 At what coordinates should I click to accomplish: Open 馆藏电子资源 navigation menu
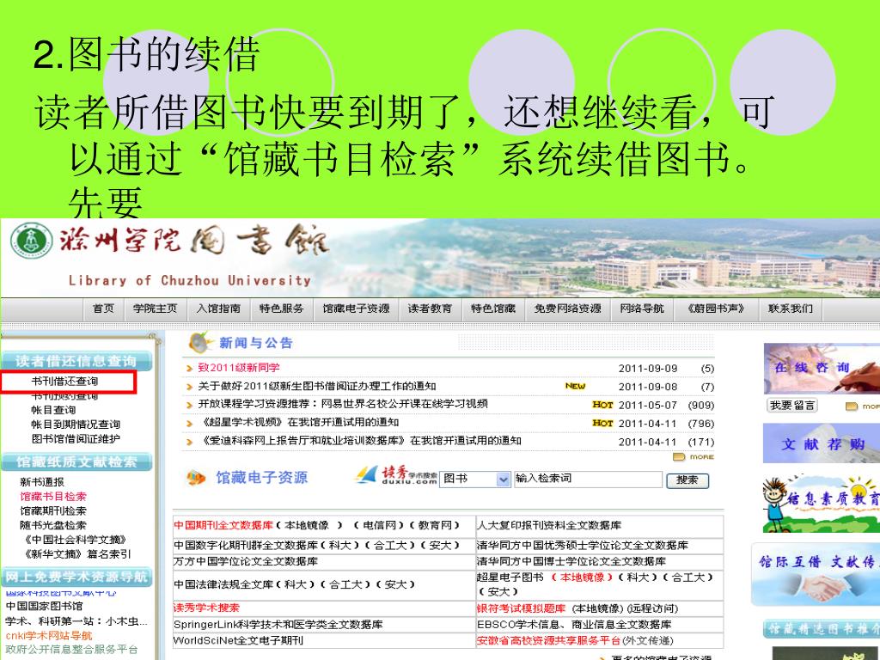point(356,309)
